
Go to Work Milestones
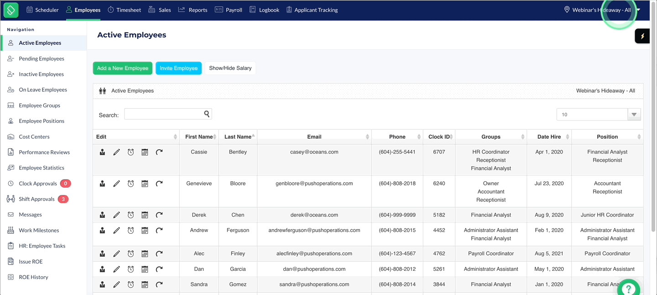point(39,230)
